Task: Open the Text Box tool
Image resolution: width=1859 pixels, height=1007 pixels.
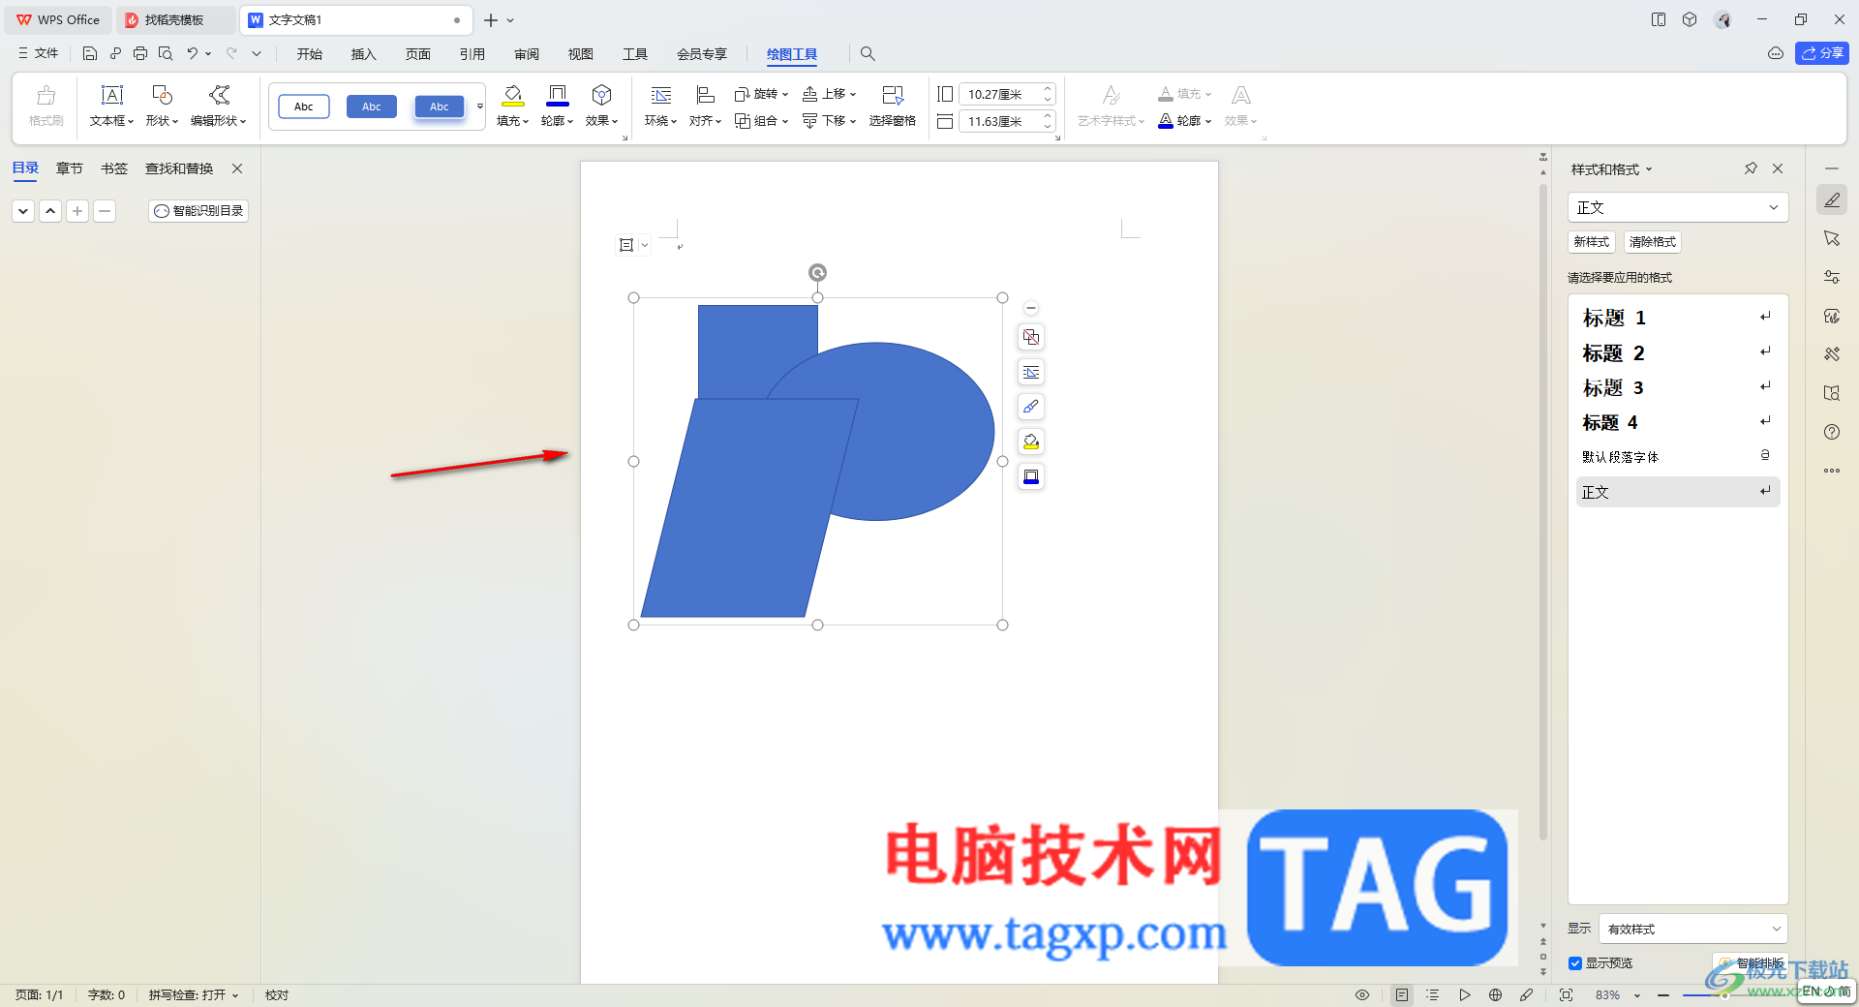Action: pyautogui.click(x=112, y=106)
